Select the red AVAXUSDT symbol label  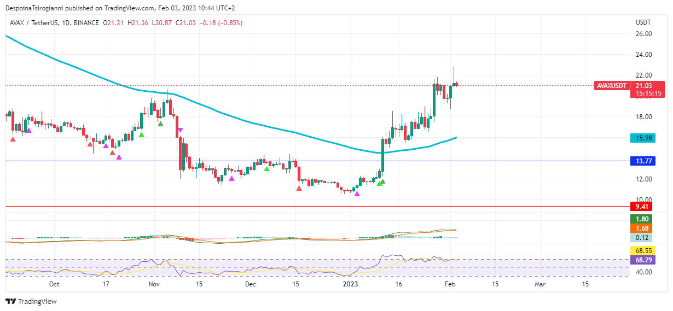point(612,86)
